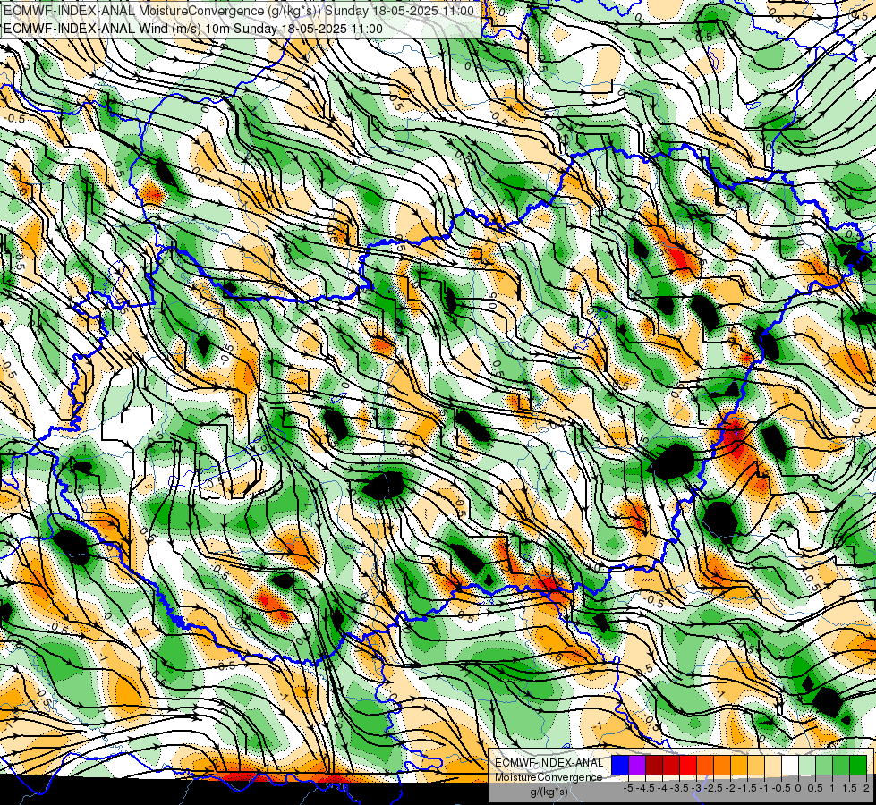Viewport: 876px width, 805px height.
Task: Click the amber swatch between -2 and -1.5
Action: click(739, 765)
